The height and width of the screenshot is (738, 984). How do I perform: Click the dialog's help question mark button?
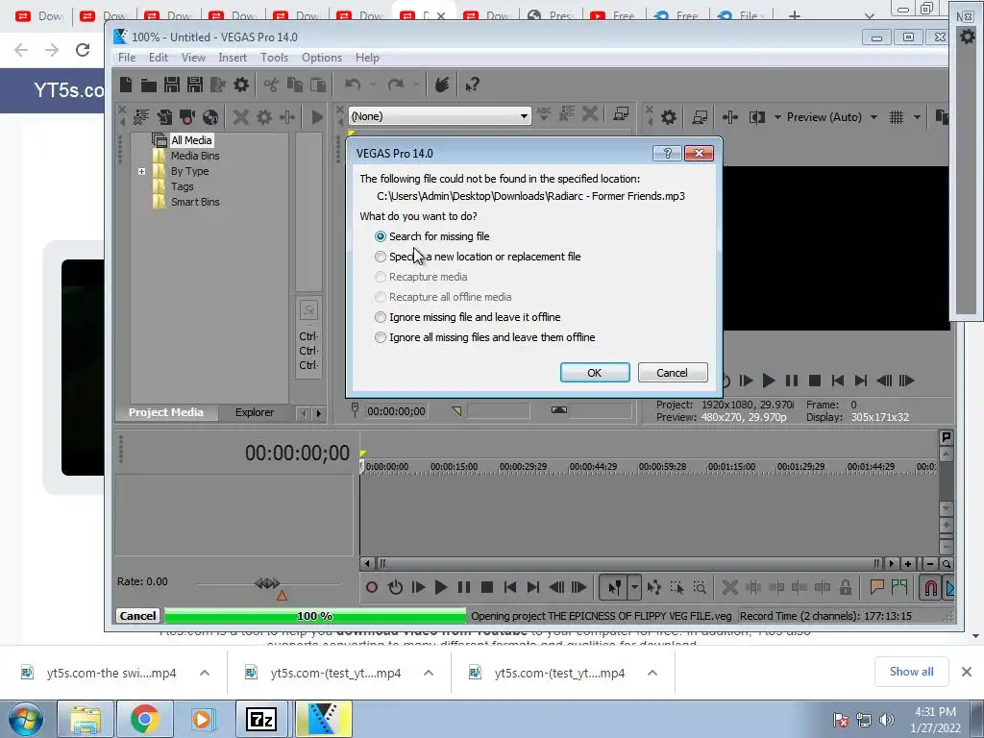[667, 153]
